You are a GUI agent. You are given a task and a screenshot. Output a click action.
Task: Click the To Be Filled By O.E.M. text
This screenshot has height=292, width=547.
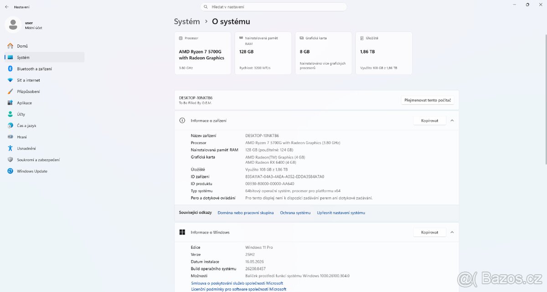pos(195,103)
